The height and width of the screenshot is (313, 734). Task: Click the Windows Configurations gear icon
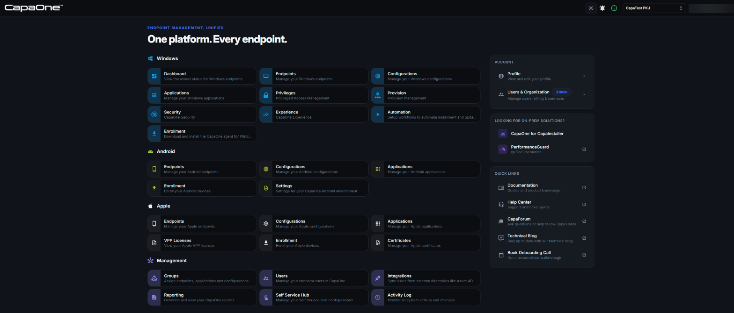pos(378,76)
